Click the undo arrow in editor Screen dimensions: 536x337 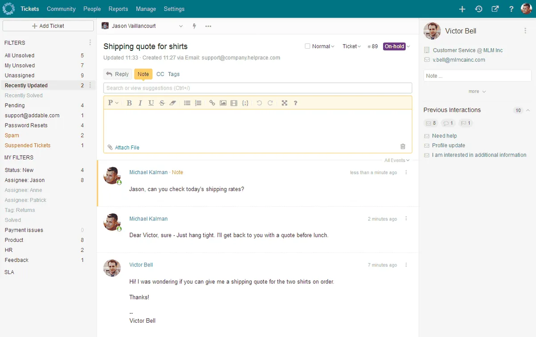(259, 103)
